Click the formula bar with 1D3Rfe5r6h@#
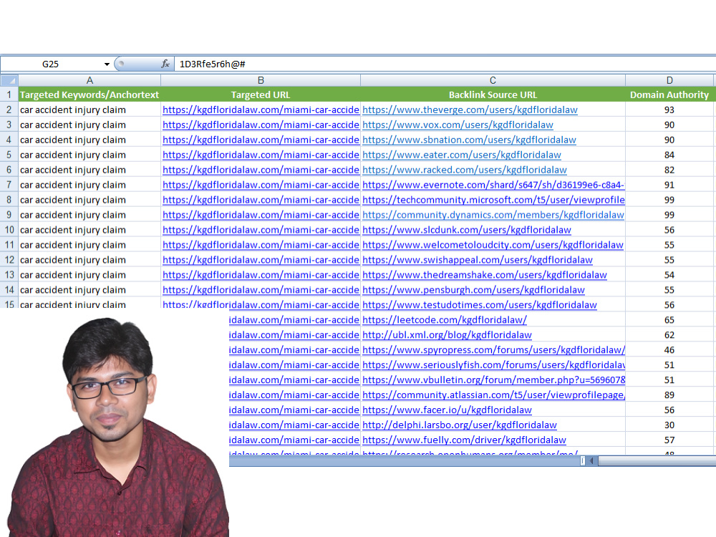The width and height of the screenshot is (716, 537). point(445,64)
